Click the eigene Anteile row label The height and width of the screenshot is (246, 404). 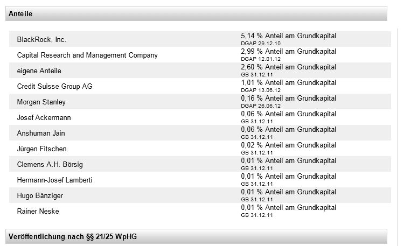[x=39, y=71]
